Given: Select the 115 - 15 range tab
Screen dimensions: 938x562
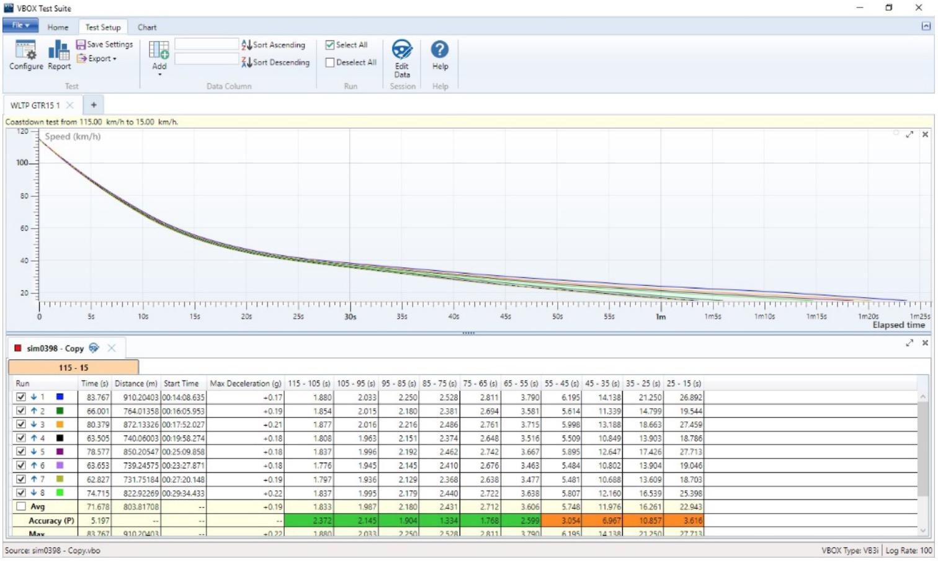Looking at the screenshot, I should point(73,367).
